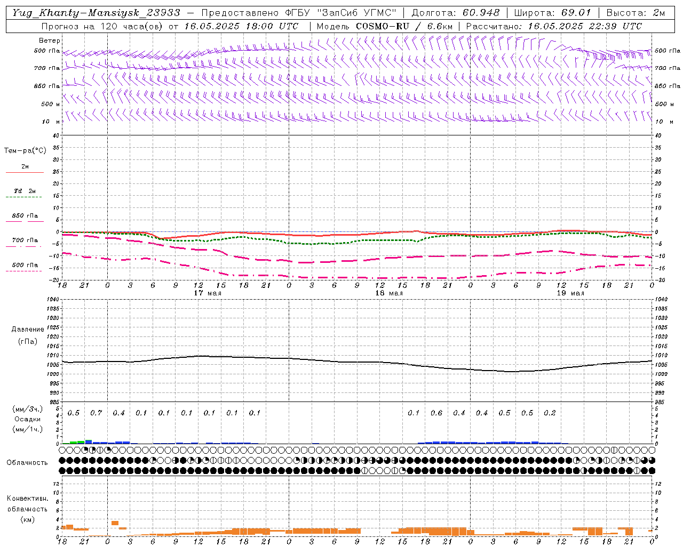Click the Высота: 2м header field

coord(636,13)
